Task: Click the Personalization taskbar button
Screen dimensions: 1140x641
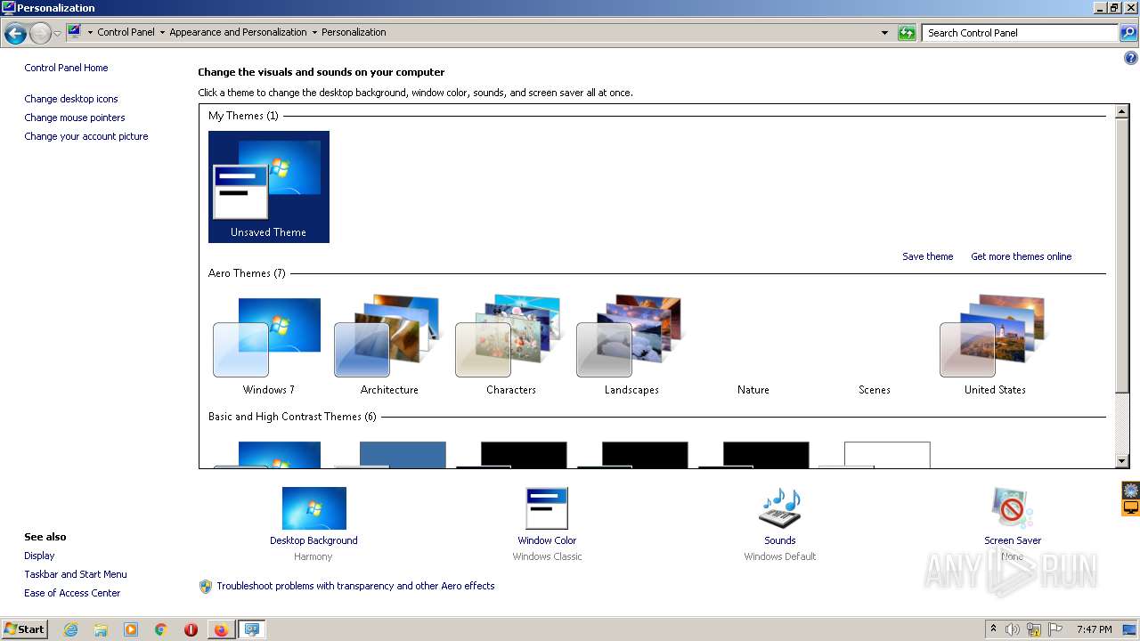Action: pos(252,629)
